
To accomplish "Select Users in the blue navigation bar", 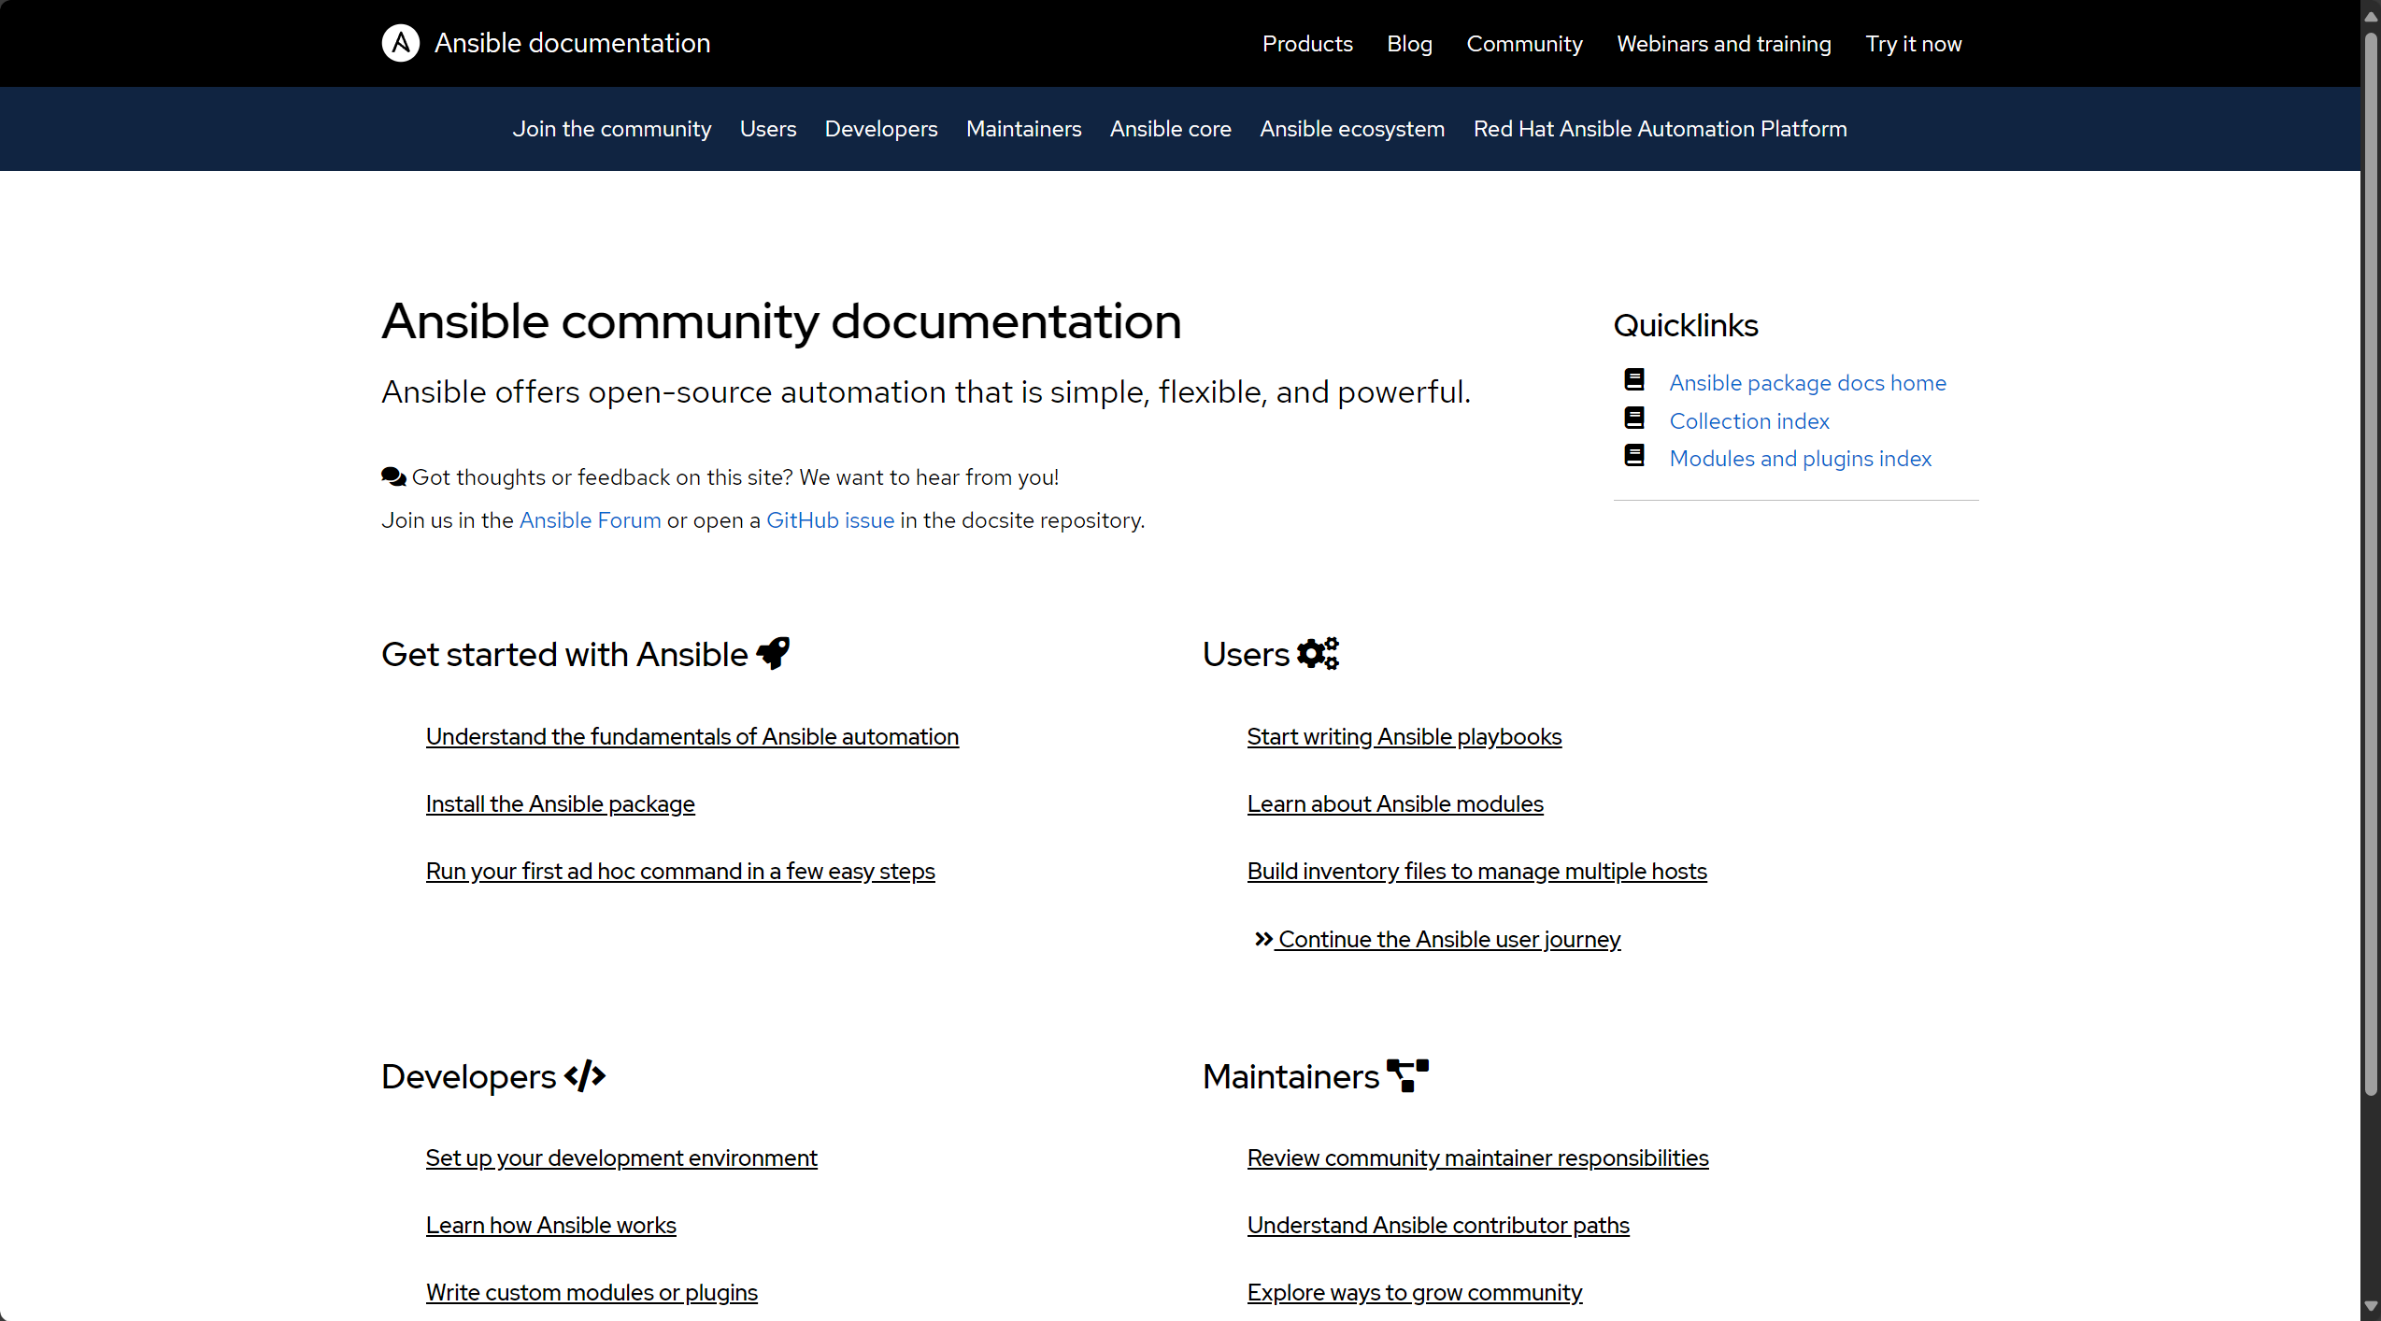I will click(768, 129).
